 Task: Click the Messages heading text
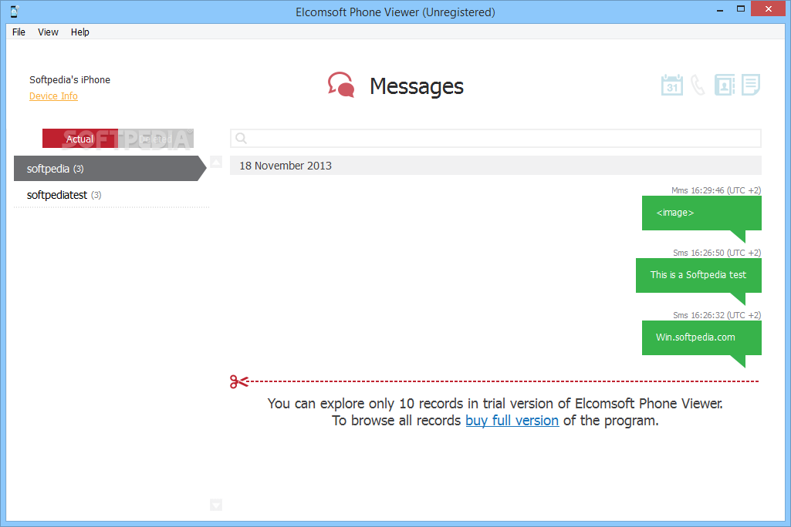pos(417,86)
